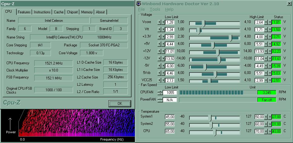293x143 pixels.
Task: Increase CPU temperature high limit with right arrow
Action: (270, 131)
